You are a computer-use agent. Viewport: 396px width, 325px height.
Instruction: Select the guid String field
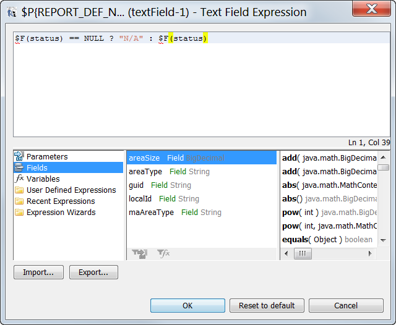tap(160, 185)
